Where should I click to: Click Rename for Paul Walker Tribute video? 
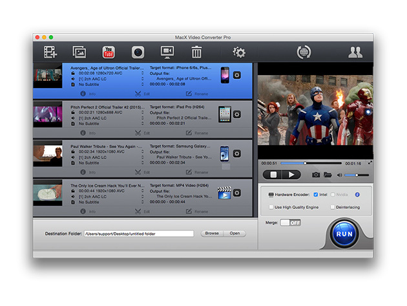197,172
